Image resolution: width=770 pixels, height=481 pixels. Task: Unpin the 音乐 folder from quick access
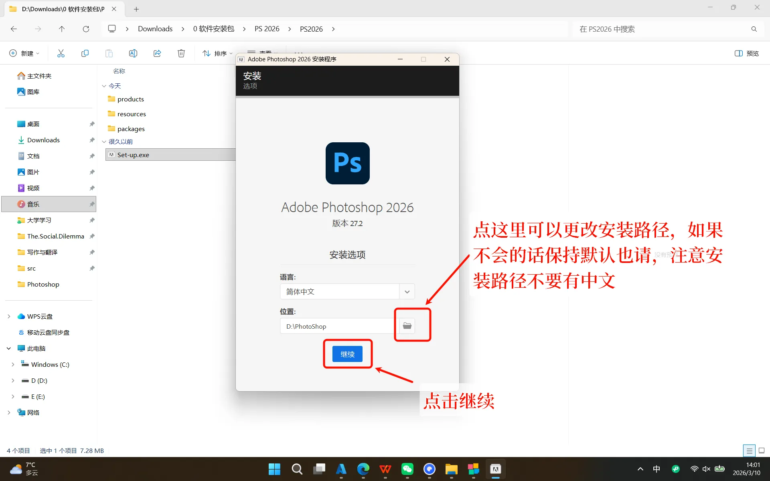coord(91,204)
